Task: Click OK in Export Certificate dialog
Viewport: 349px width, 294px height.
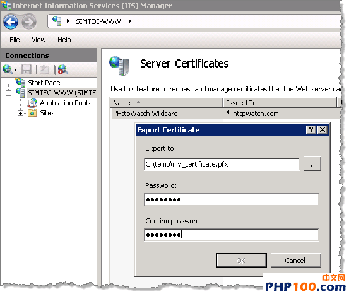Action: tap(241, 261)
